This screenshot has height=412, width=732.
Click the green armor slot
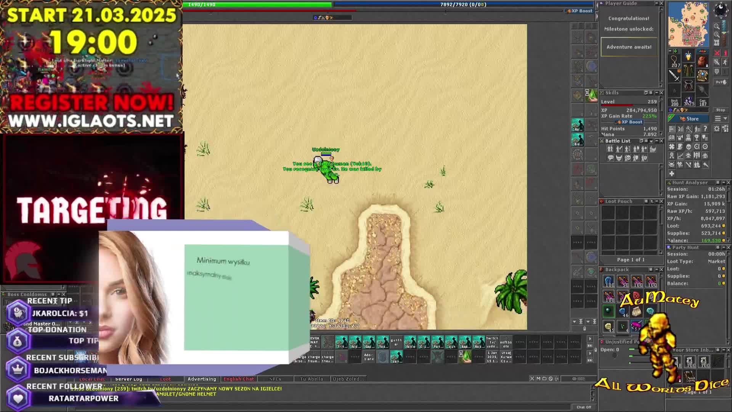tap(688, 71)
